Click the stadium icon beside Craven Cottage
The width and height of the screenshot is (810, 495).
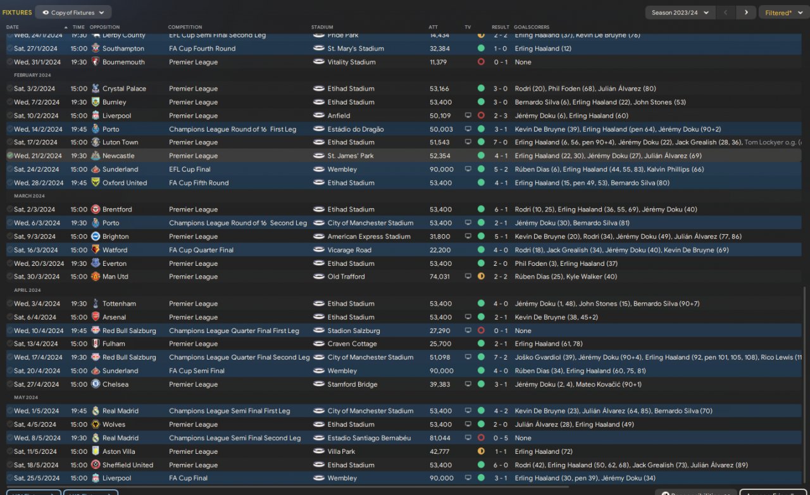pyautogui.click(x=319, y=344)
